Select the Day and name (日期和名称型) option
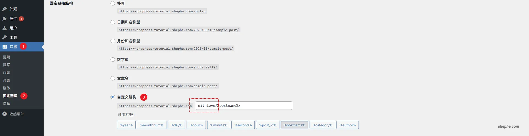Viewport: 529px width, 136px height. pos(113,22)
